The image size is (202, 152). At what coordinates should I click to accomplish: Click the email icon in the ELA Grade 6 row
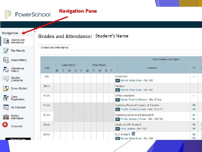118,138
